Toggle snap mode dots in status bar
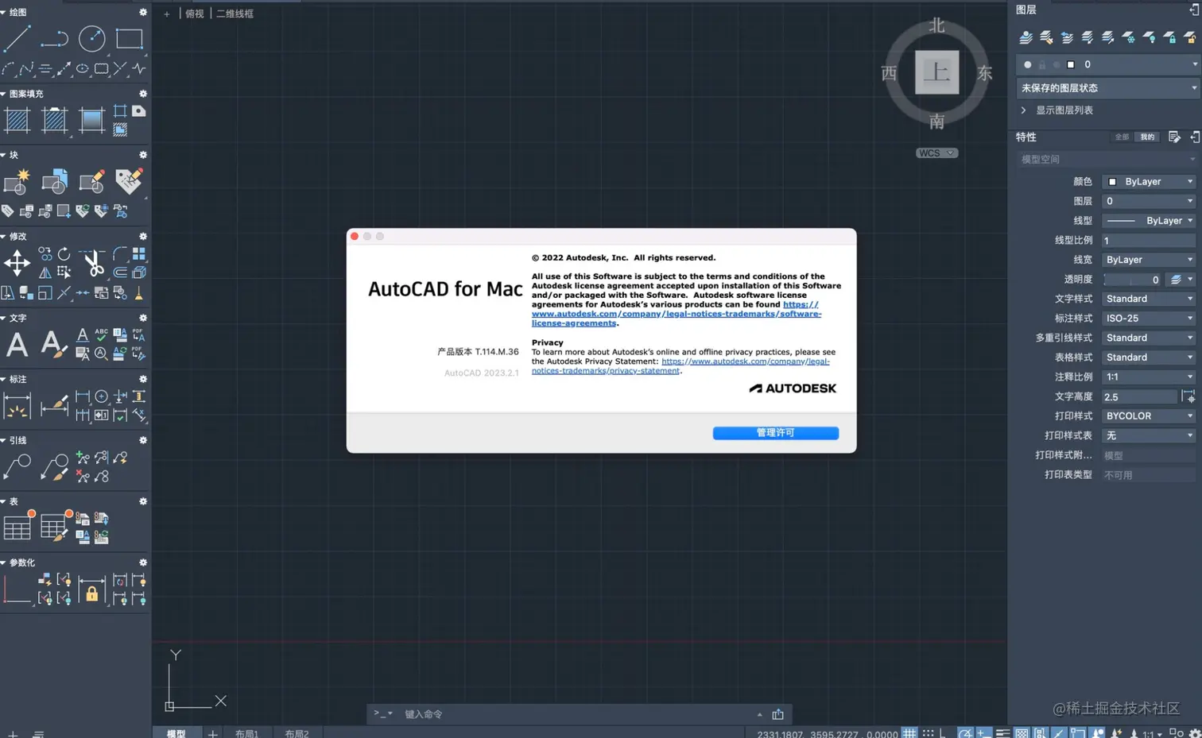The image size is (1202, 738). (929, 732)
